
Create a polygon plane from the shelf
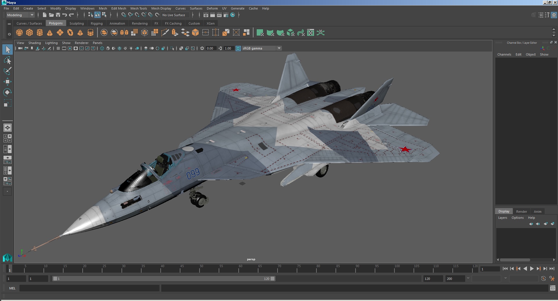click(60, 33)
